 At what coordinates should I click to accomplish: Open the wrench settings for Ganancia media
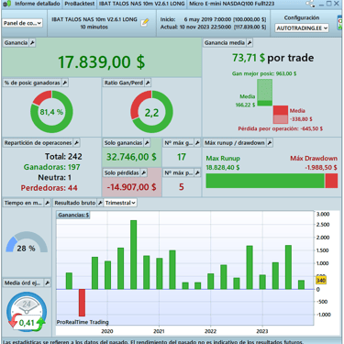pyautogui.click(x=250, y=43)
